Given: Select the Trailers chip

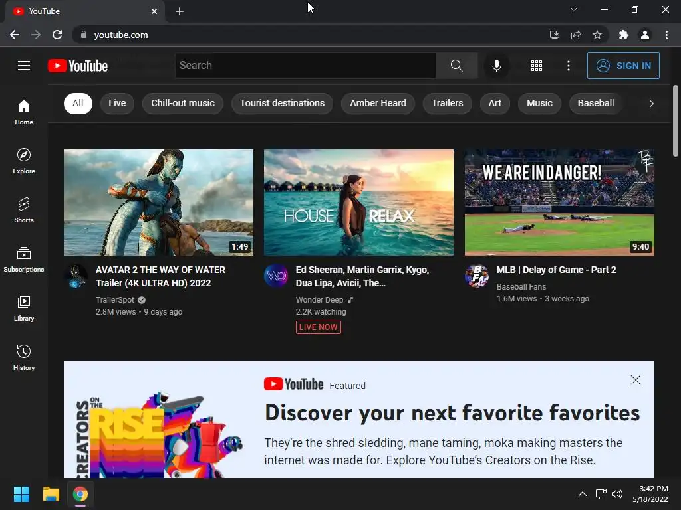Looking at the screenshot, I should (448, 103).
